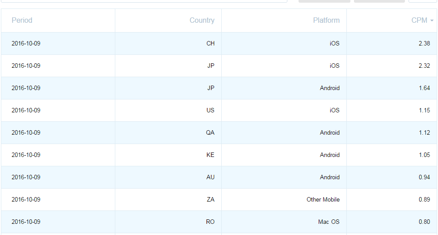This screenshot has width=438, height=235.
Task: Select CPM value 0.80
Action: [x=424, y=222]
